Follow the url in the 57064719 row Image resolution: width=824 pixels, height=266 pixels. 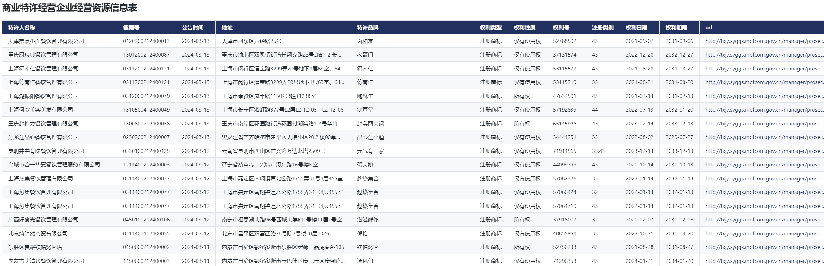click(x=765, y=206)
